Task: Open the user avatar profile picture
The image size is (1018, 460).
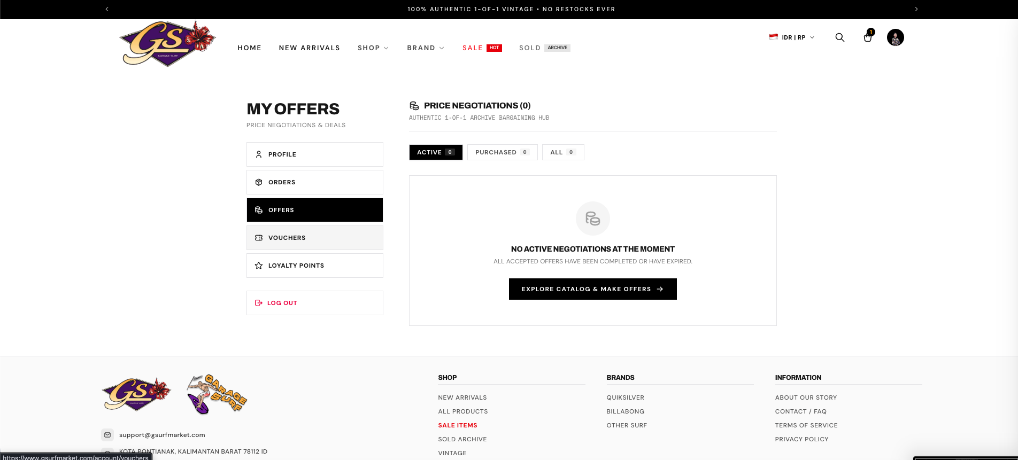Action: pos(896,37)
